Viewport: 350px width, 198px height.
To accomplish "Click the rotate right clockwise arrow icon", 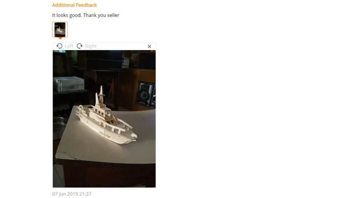I will point(80,46).
